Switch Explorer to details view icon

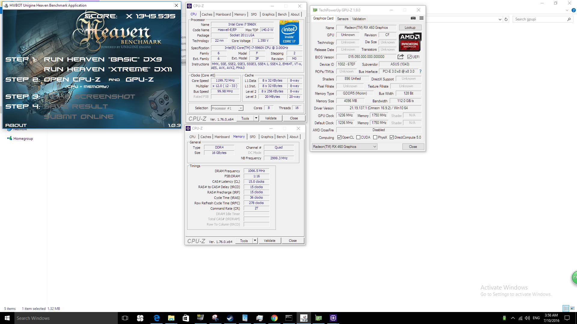[566, 308]
